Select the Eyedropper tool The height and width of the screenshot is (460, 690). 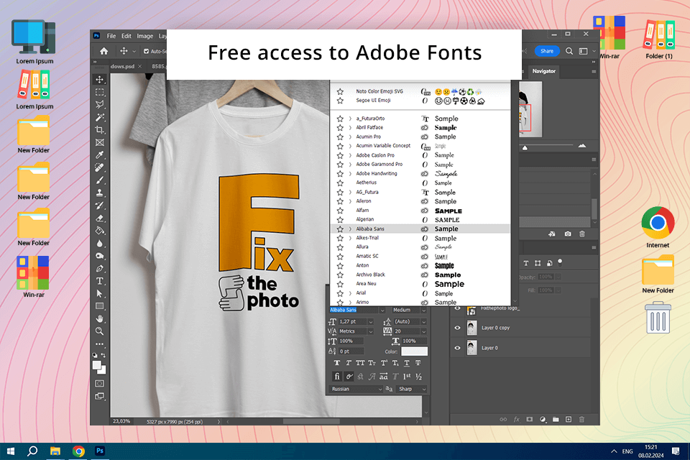coord(100,155)
